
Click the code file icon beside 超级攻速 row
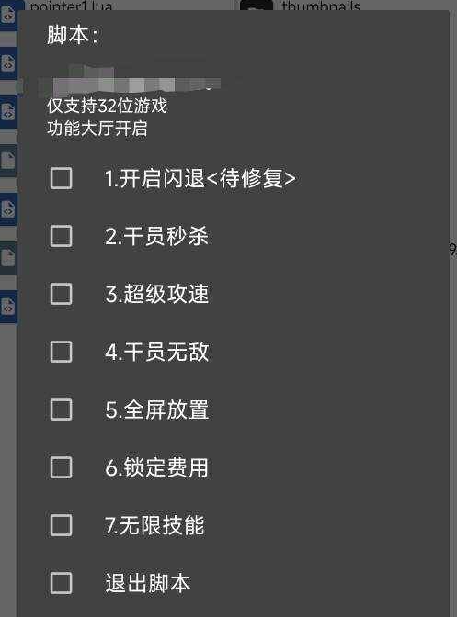pos(8,307)
